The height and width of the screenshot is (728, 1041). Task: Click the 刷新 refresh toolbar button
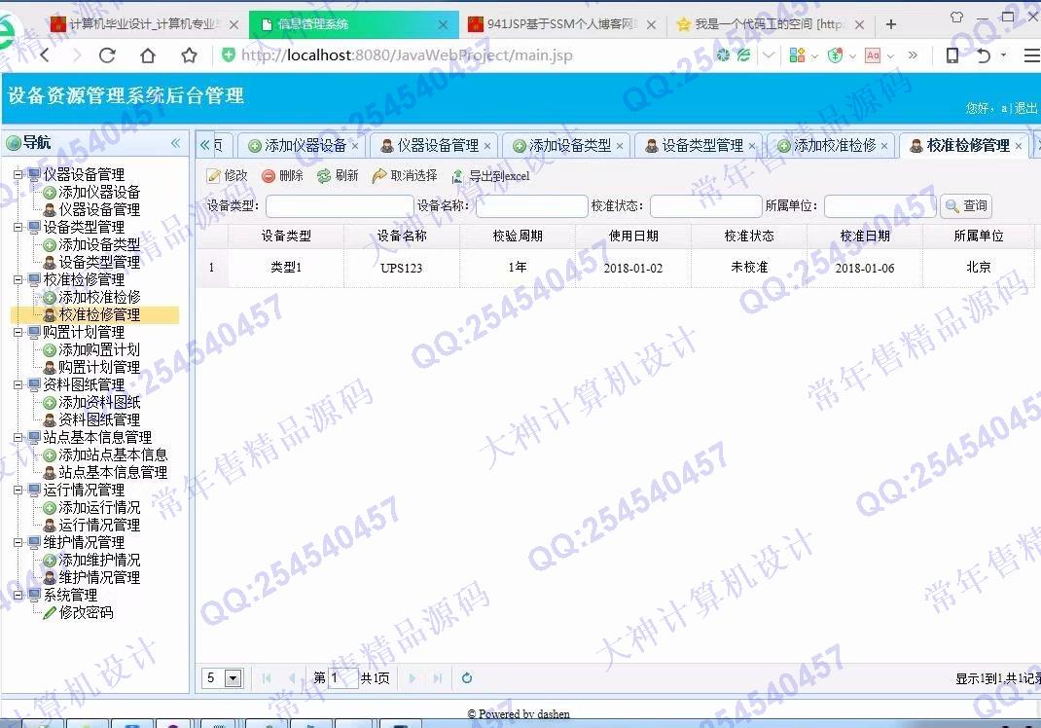[338, 176]
